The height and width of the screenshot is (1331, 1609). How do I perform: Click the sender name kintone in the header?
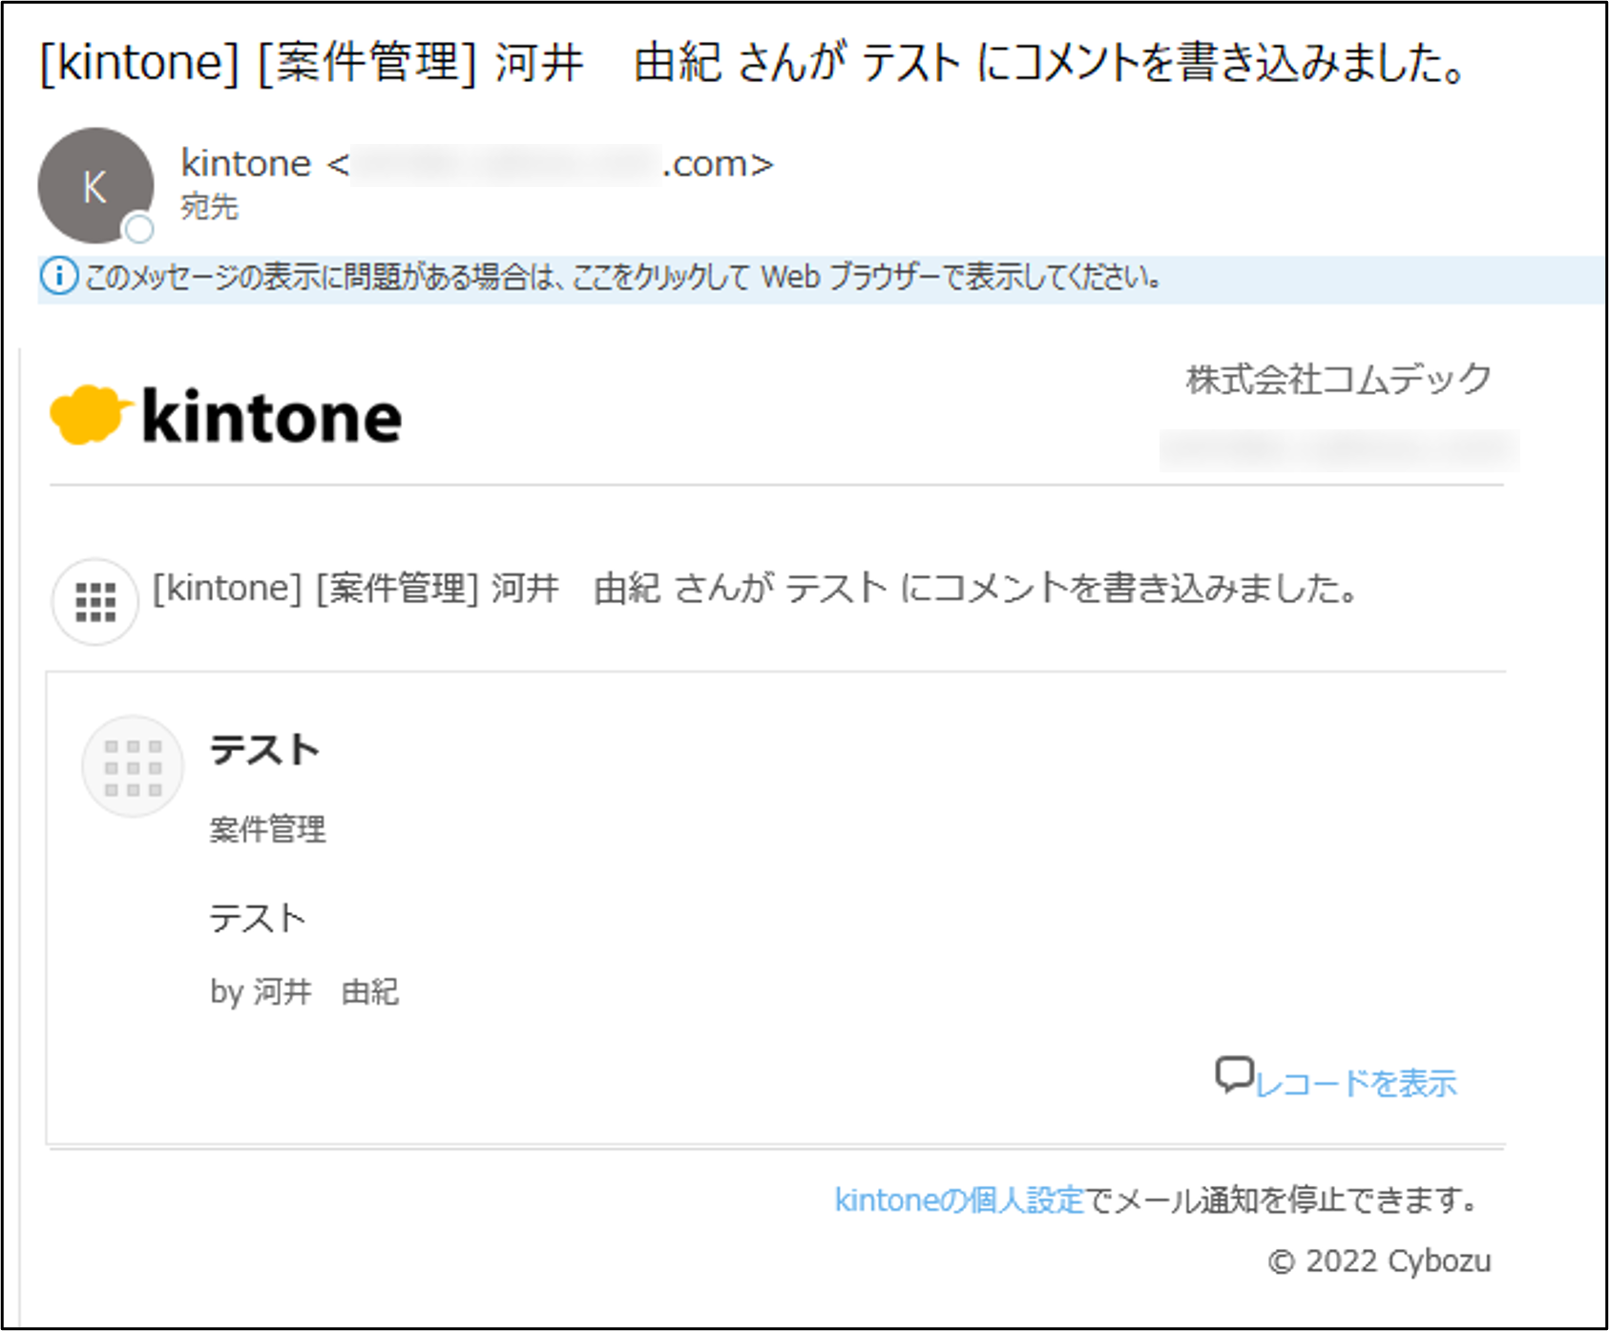tap(246, 163)
